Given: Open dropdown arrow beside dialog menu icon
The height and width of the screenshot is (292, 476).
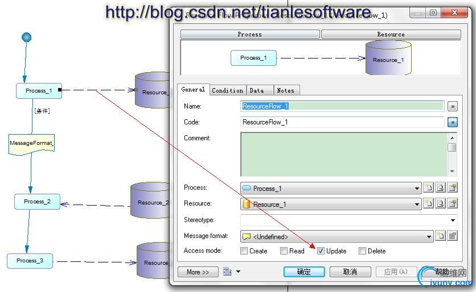Looking at the screenshot, I should click(239, 272).
